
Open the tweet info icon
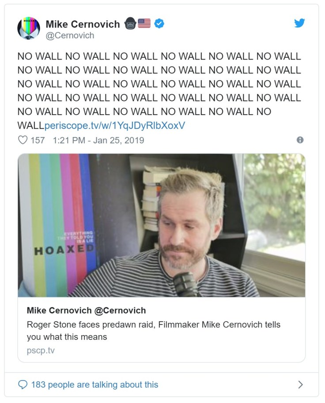300,140
